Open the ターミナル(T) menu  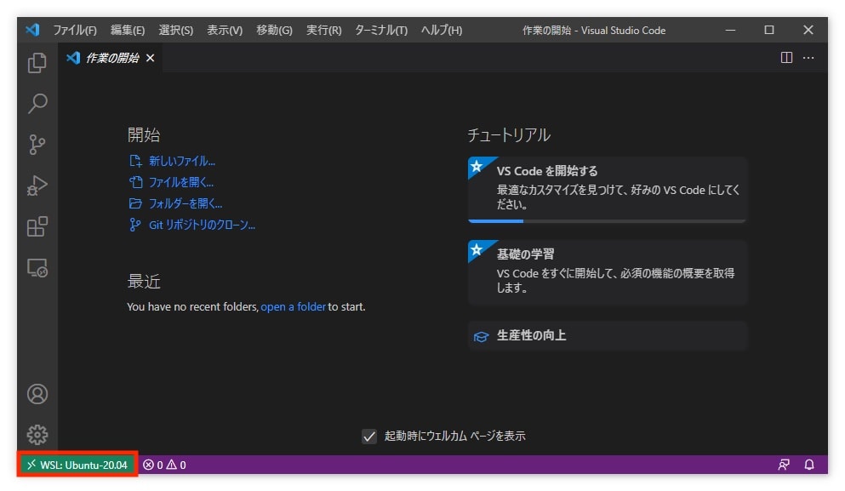coord(381,30)
